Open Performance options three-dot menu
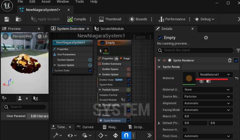Viewport: 240px width, 140px height. [190, 19]
